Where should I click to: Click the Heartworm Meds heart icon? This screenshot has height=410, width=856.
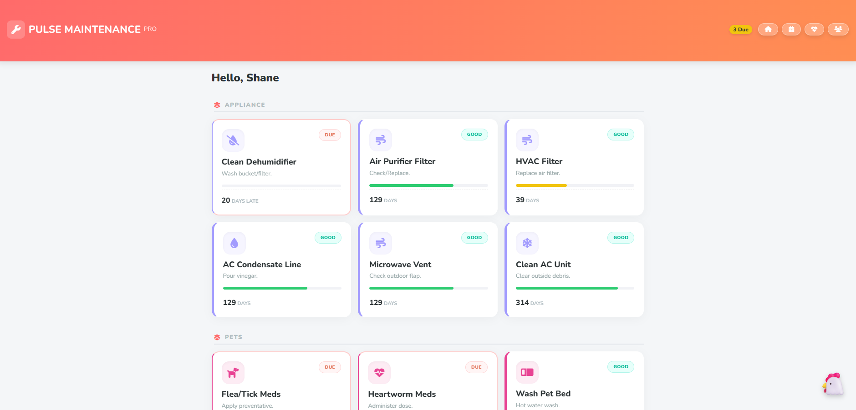tap(379, 373)
